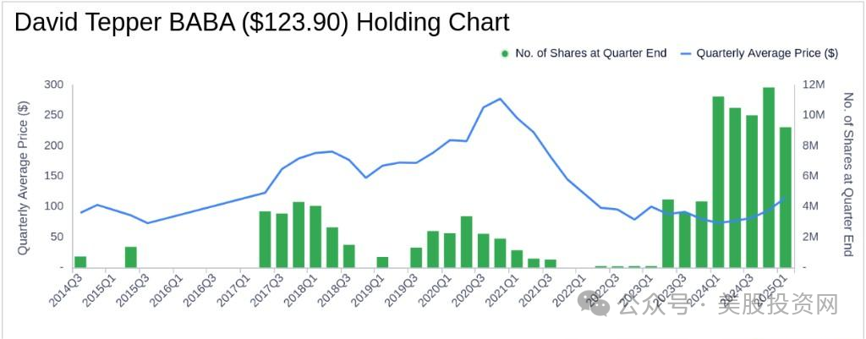Click the 2015Q2 green bar
866x339 pixels.
130,257
